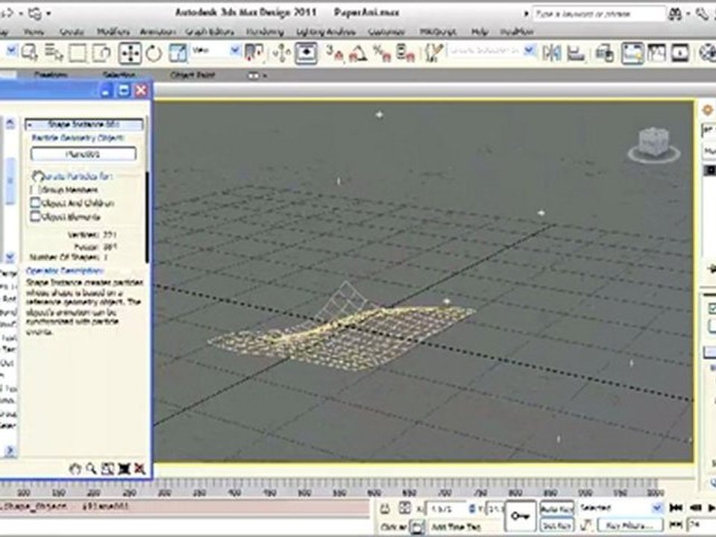The width and height of the screenshot is (716, 537).
Task: Toggle the Set Key button
Action: click(556, 526)
